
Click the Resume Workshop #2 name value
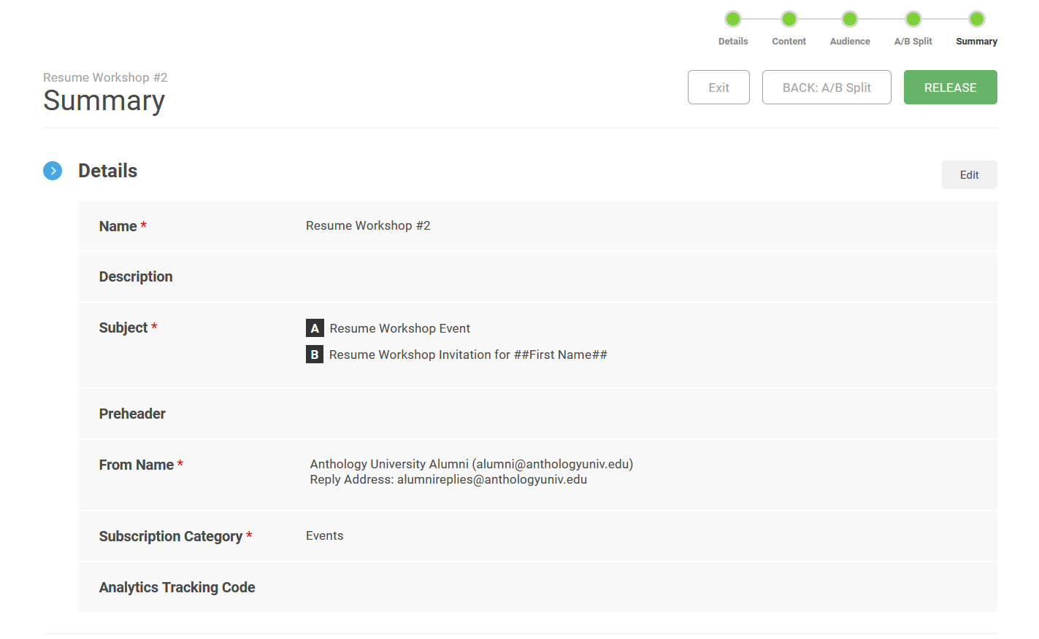click(368, 226)
